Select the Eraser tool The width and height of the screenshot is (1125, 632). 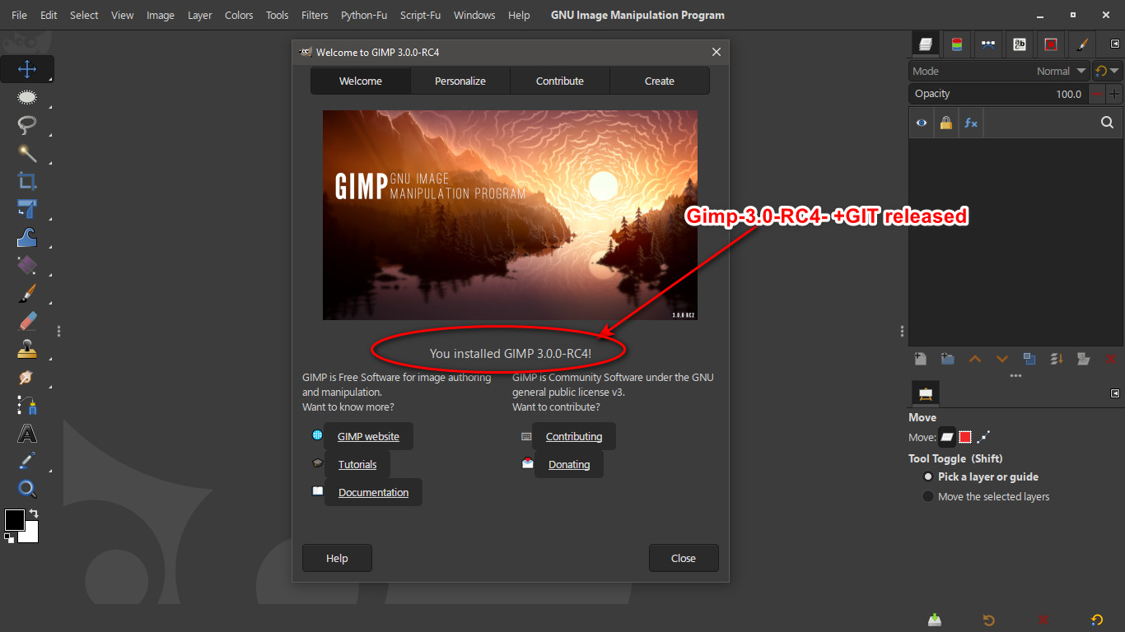tap(27, 321)
